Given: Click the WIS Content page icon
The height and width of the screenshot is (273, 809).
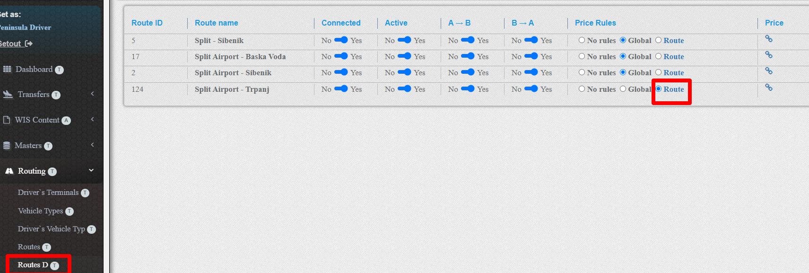Looking at the screenshot, I should (x=7, y=120).
